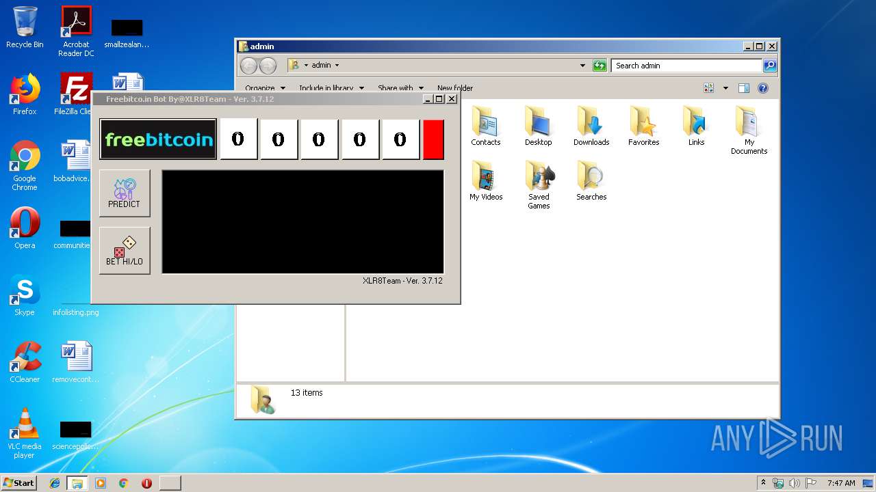Click the PREDICT button in the bot
Screen dimensions: 876x492
tap(125, 193)
